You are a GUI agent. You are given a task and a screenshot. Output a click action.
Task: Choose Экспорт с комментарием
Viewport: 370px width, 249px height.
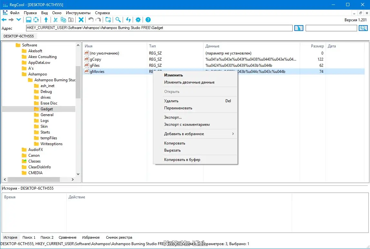[x=195, y=124]
